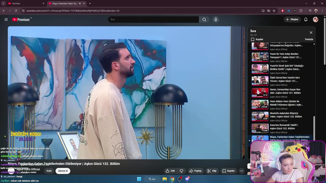326x183 pixels.
Task: Open Windows taskbar Ara search
Action: click(x=152, y=179)
